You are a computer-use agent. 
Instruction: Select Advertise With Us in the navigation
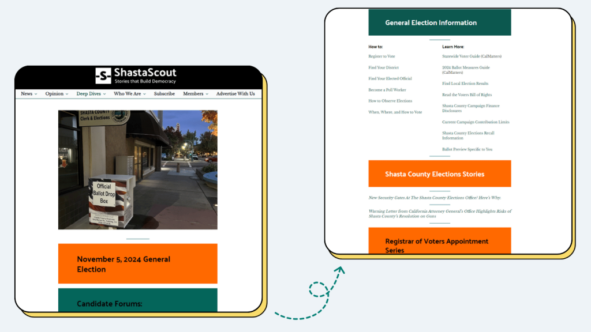click(x=235, y=93)
